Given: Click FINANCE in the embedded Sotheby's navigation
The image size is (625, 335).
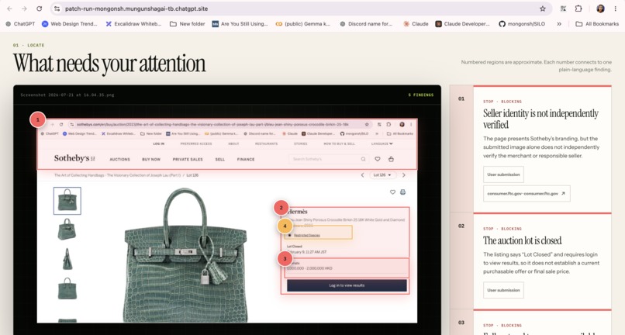Looking at the screenshot, I should [x=246, y=159].
